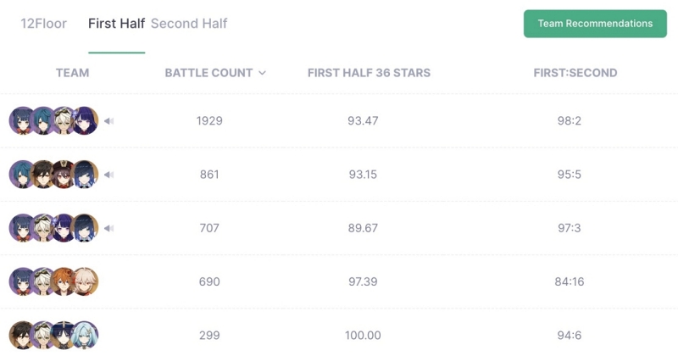Select the first avatar in the 1929 team
The image size is (678, 356).
(22, 120)
